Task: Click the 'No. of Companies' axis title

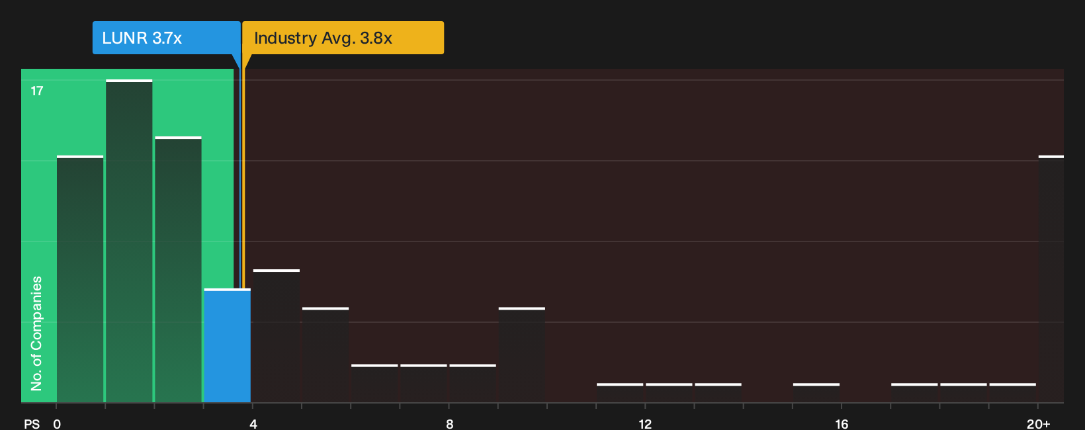Action: point(36,333)
